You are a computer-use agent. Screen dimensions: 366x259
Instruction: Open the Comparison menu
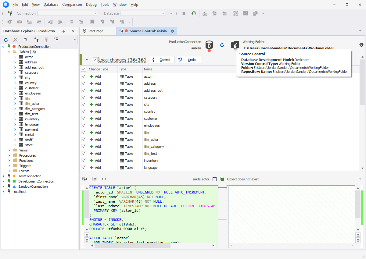pos(72,5)
